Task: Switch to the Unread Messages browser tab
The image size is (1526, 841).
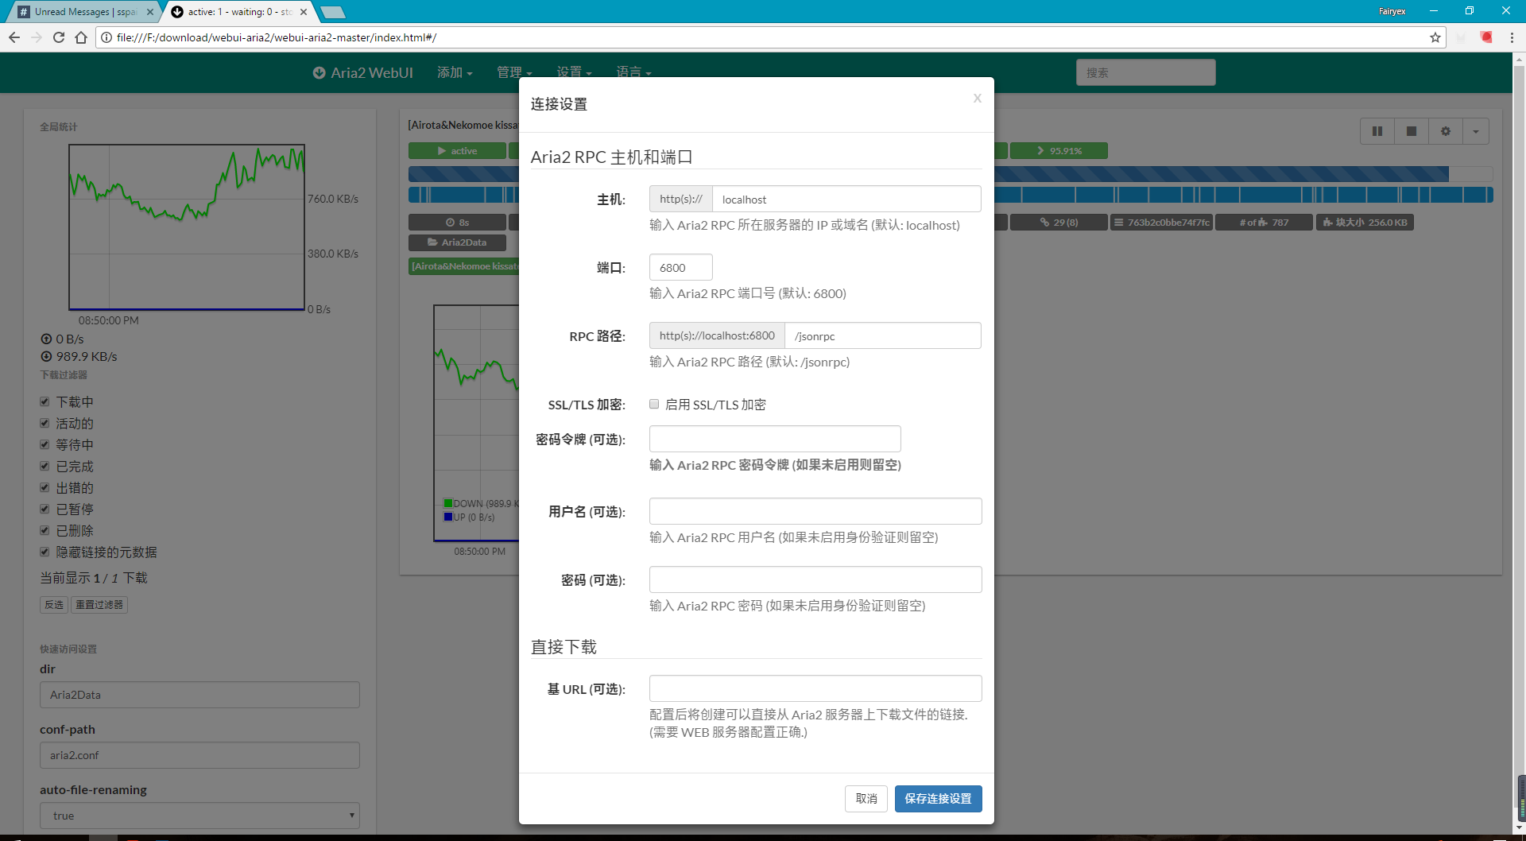Action: tap(84, 12)
